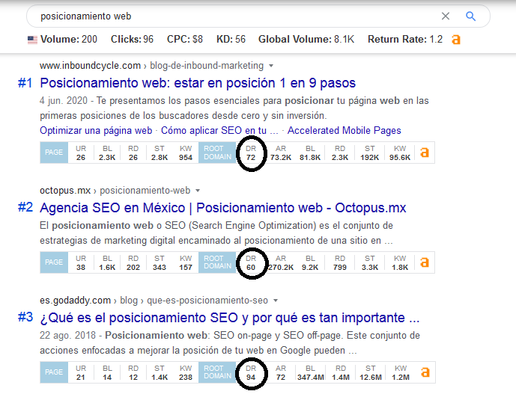516x400 pixels.
Task: Click the ROOT DOMAIN label in inboundcycle row
Action: (x=217, y=153)
